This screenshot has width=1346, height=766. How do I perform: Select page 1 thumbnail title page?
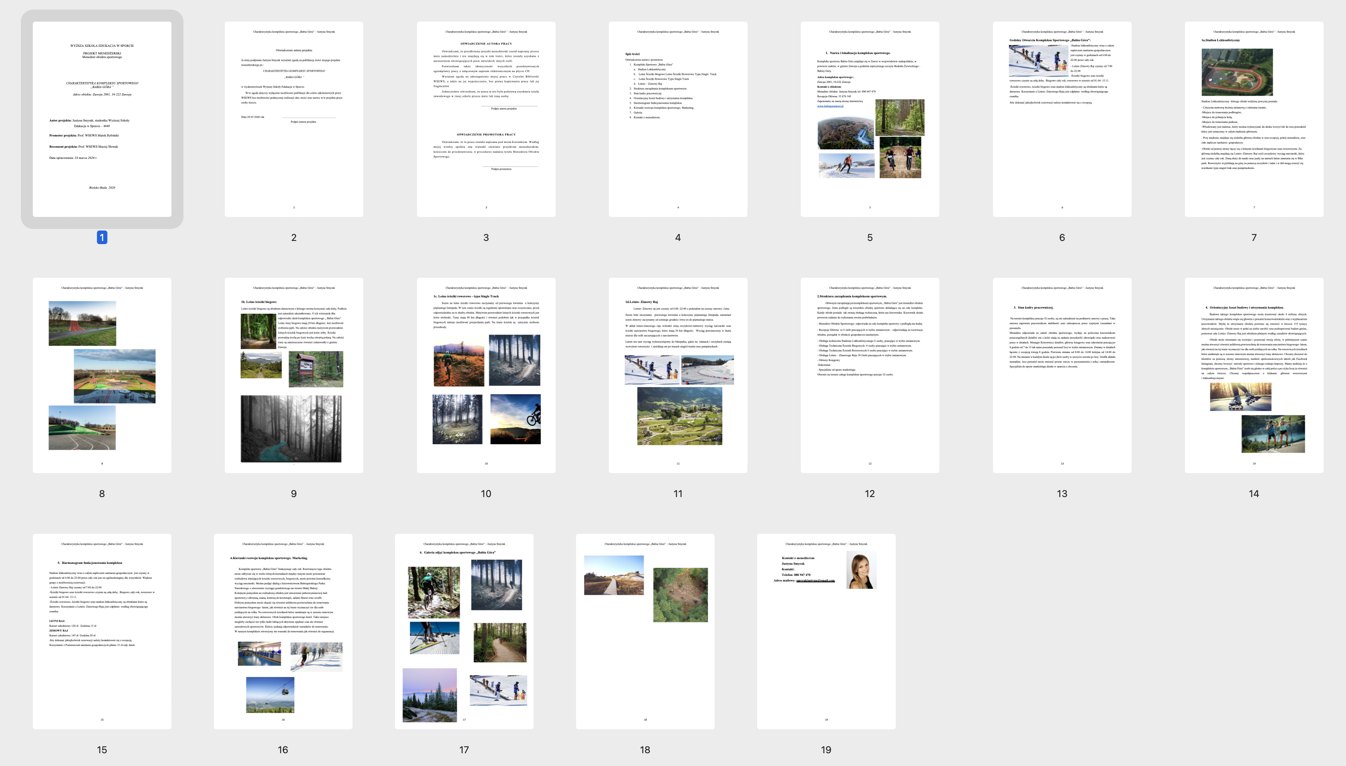tap(102, 119)
